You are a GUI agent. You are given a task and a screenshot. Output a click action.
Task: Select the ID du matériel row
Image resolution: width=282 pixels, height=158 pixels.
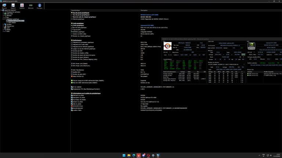[122, 87]
